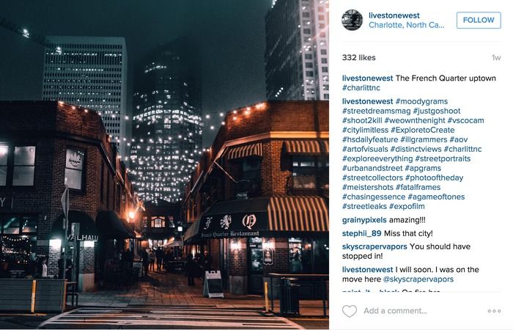Screen dimensions: 513x330
Task: Open the three-dot more options menu
Action: [x=494, y=311]
